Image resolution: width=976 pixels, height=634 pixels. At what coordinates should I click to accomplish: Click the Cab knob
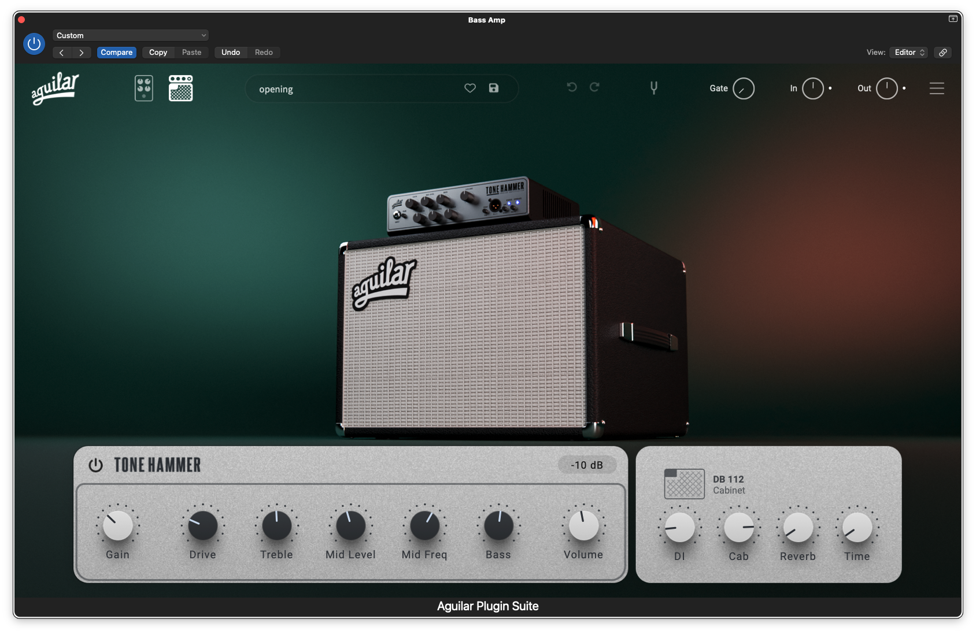[x=739, y=528]
